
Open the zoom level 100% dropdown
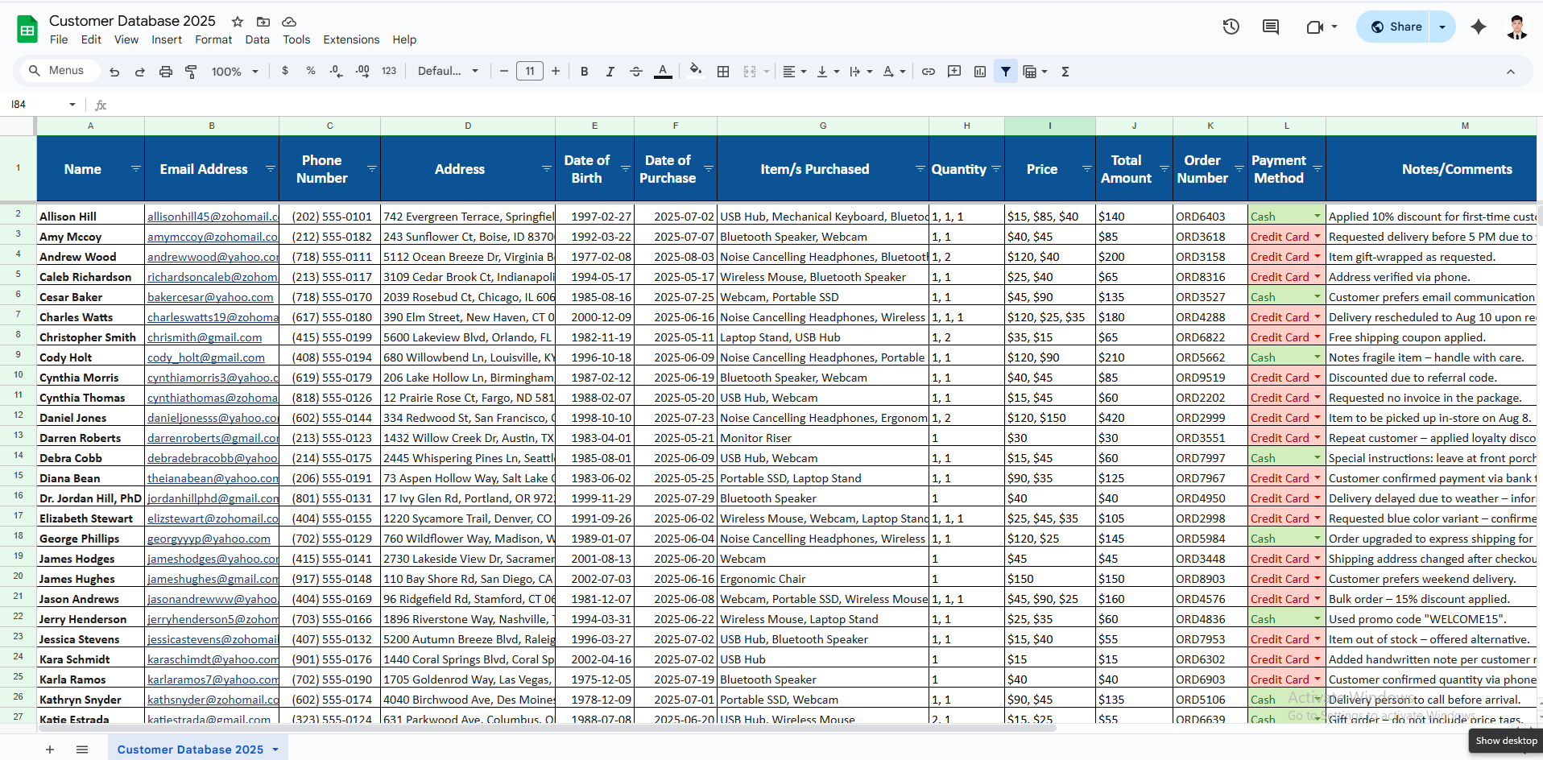tap(234, 72)
